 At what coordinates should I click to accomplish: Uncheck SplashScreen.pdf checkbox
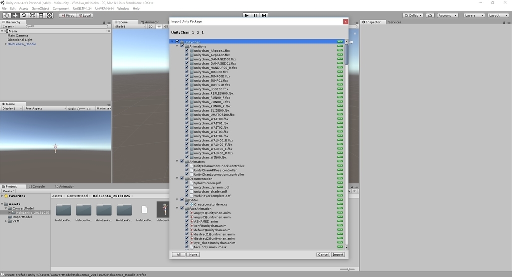click(x=187, y=183)
